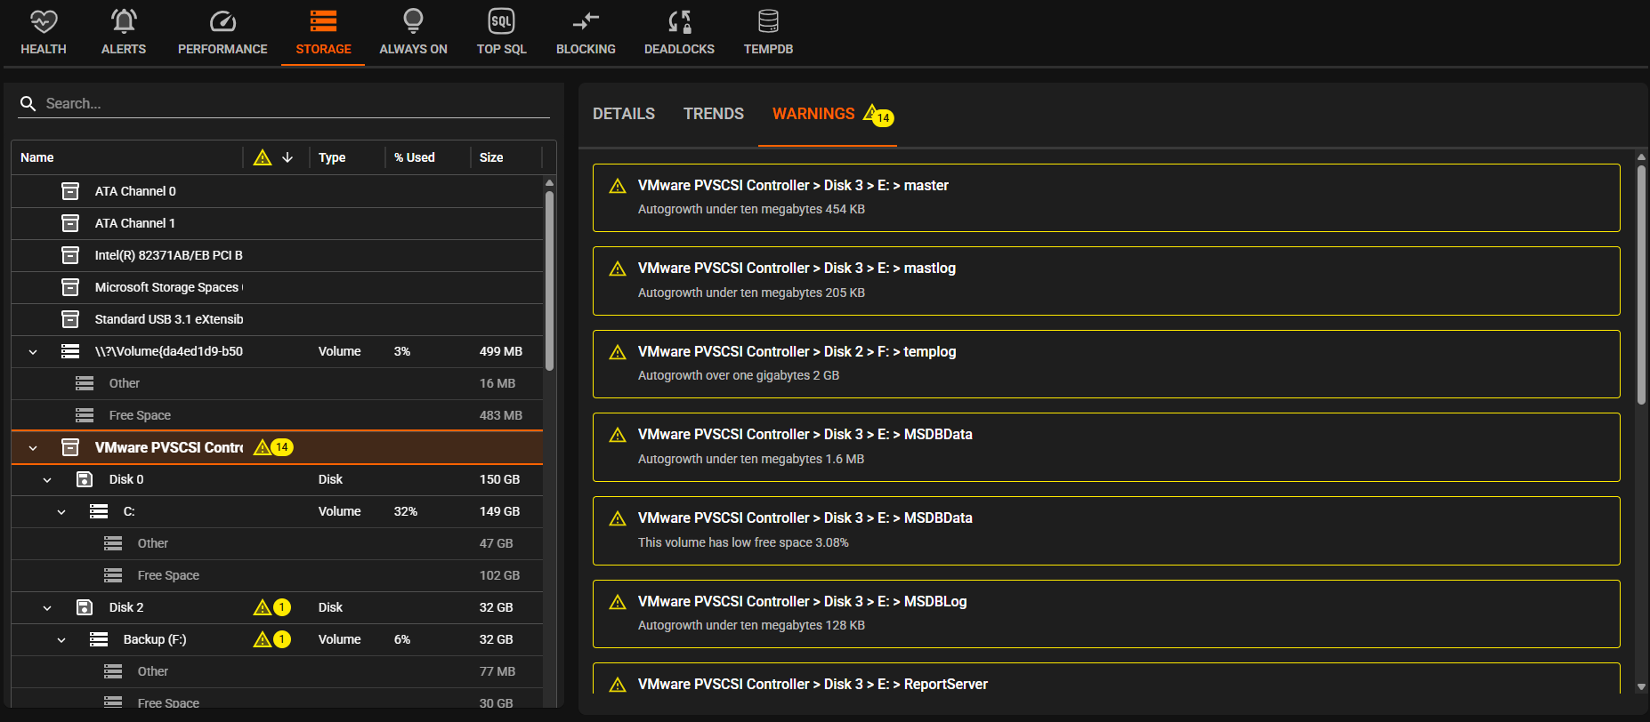
Task: Click the warnings list vertical scrollbar
Action: click(1641, 285)
